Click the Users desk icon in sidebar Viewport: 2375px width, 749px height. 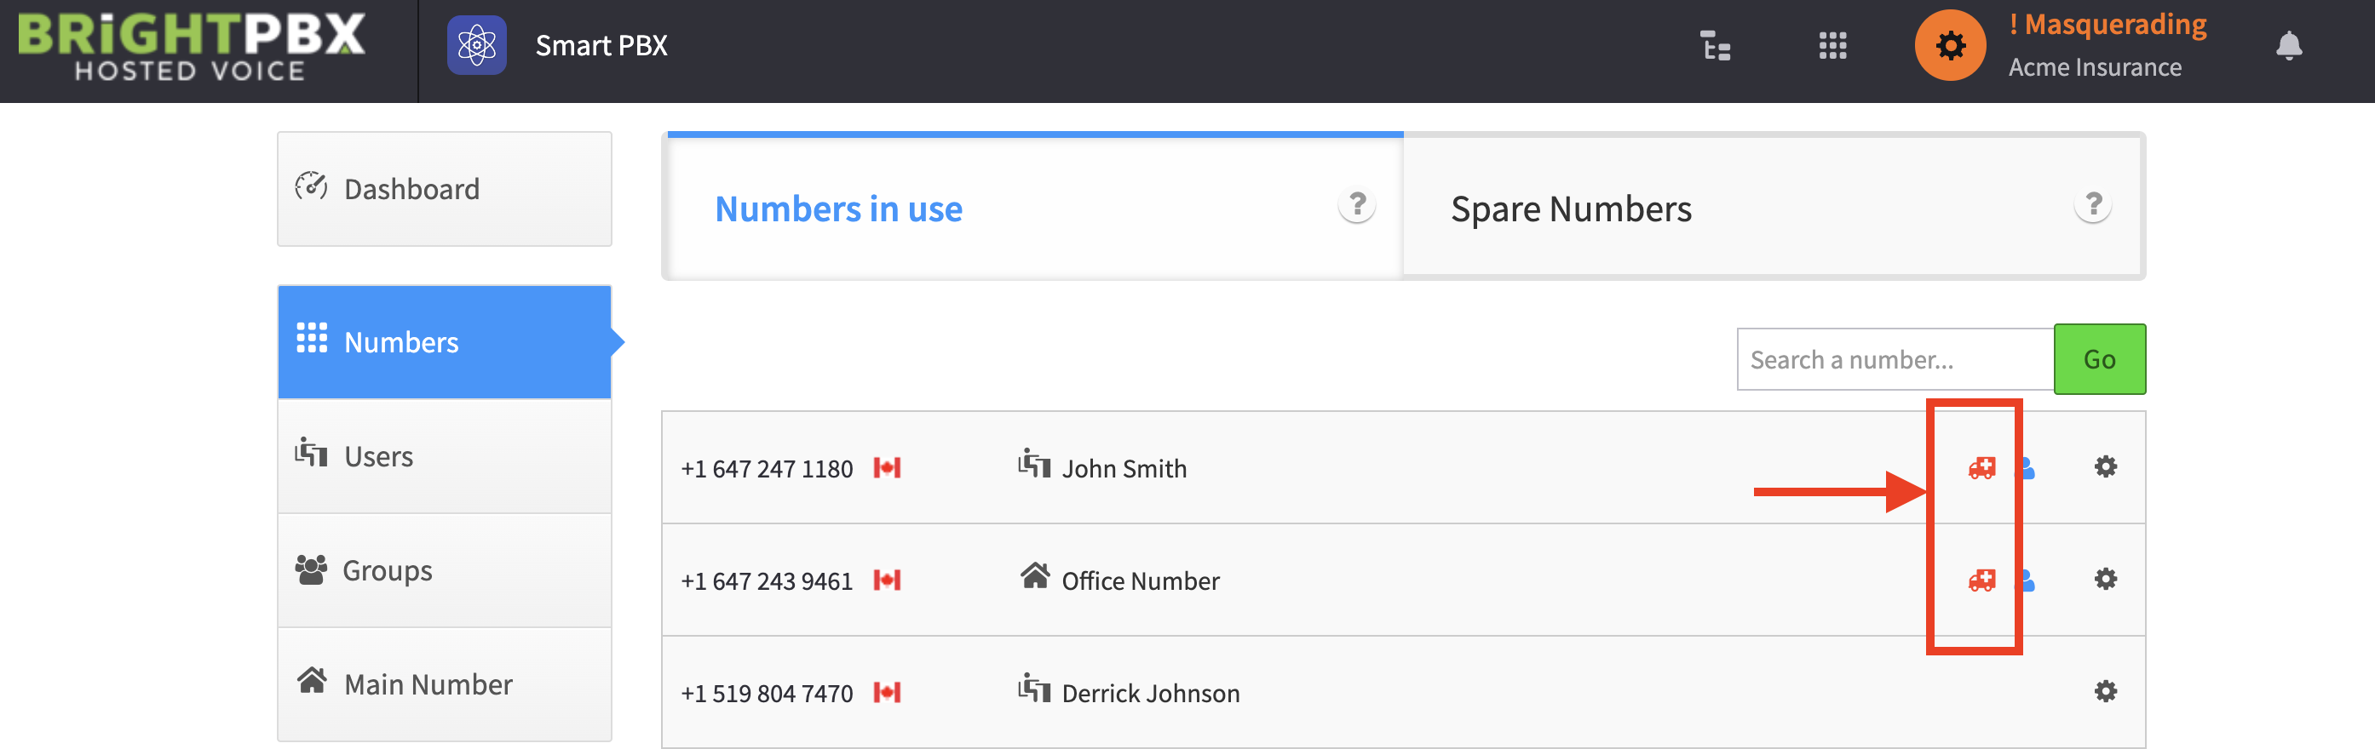pyautogui.click(x=311, y=452)
